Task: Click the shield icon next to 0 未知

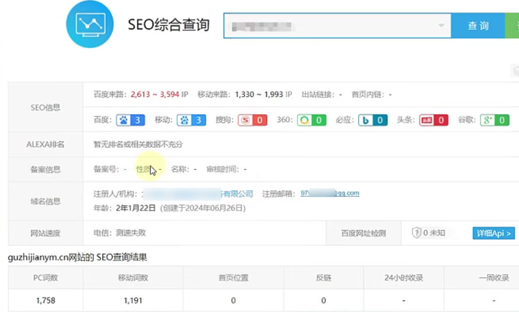Action: pyautogui.click(x=416, y=233)
